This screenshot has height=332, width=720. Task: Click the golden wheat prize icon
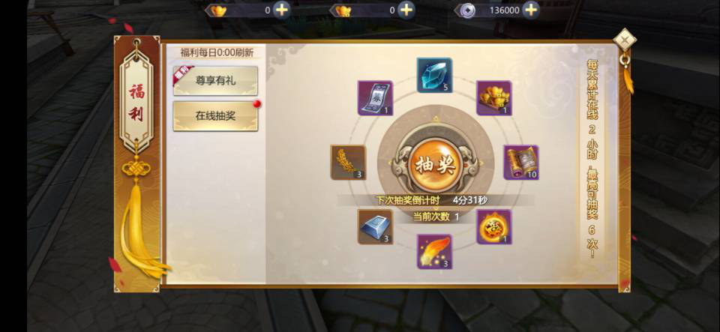click(348, 163)
